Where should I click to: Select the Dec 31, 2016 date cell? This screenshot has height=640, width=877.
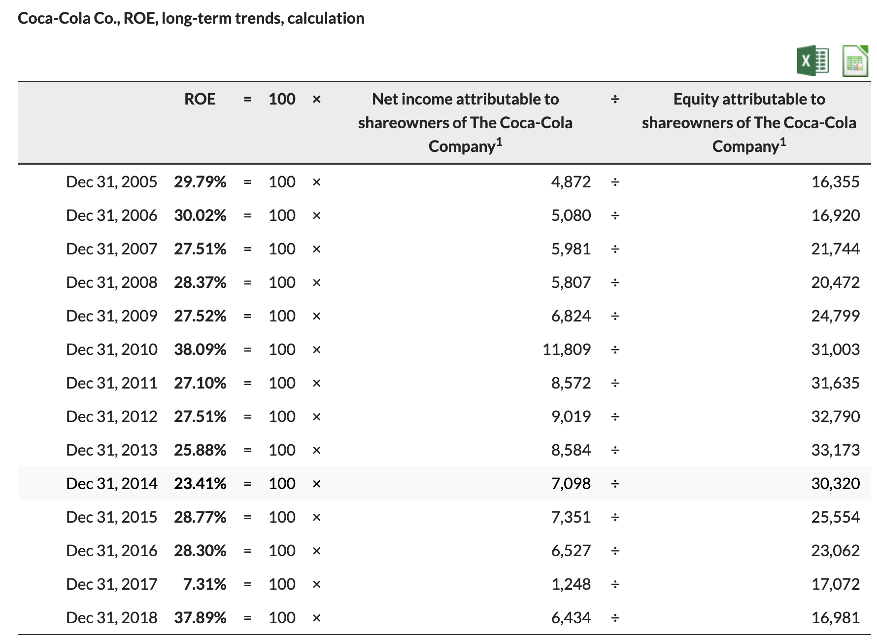tap(112, 551)
